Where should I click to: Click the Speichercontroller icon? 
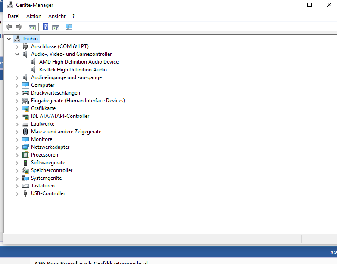click(x=25, y=170)
